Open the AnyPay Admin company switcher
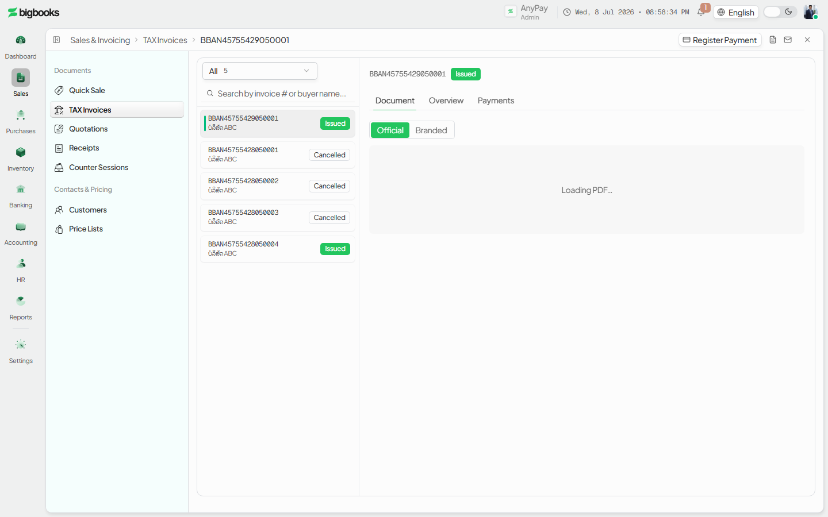 527,12
